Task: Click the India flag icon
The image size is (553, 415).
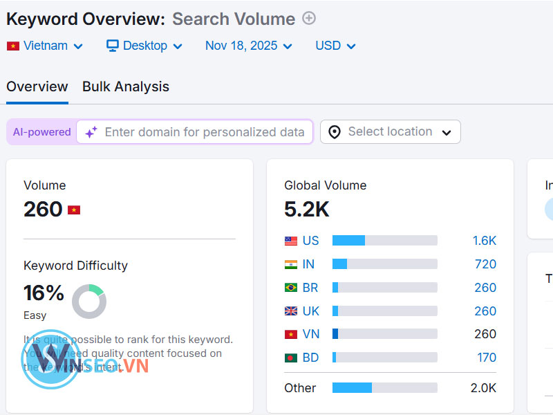Action: 291,264
